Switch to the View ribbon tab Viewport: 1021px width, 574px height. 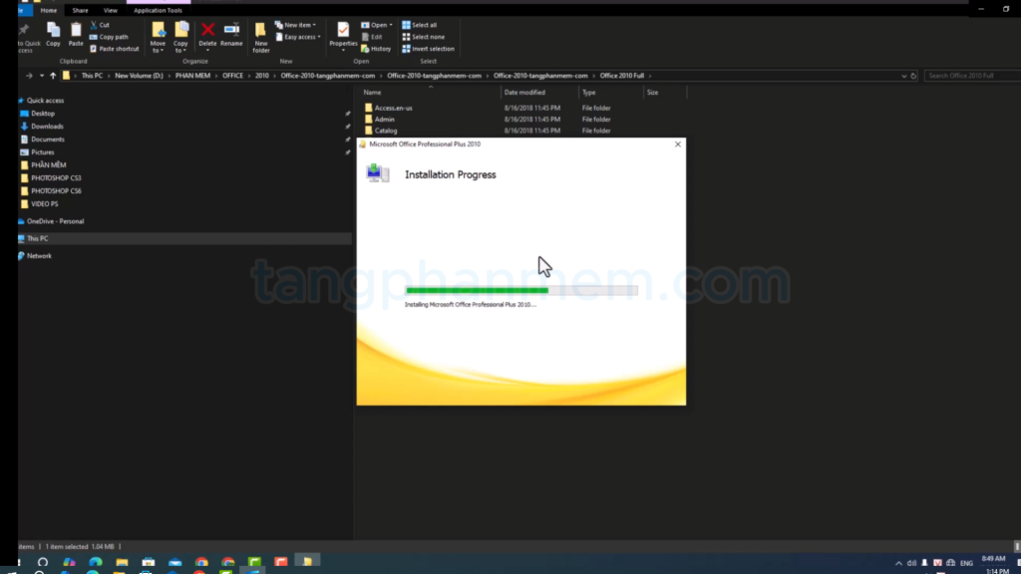[110, 10]
